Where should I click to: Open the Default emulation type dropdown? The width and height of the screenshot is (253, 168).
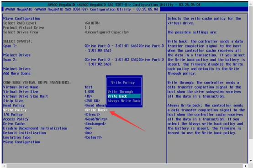pyautogui.click(x=93, y=137)
